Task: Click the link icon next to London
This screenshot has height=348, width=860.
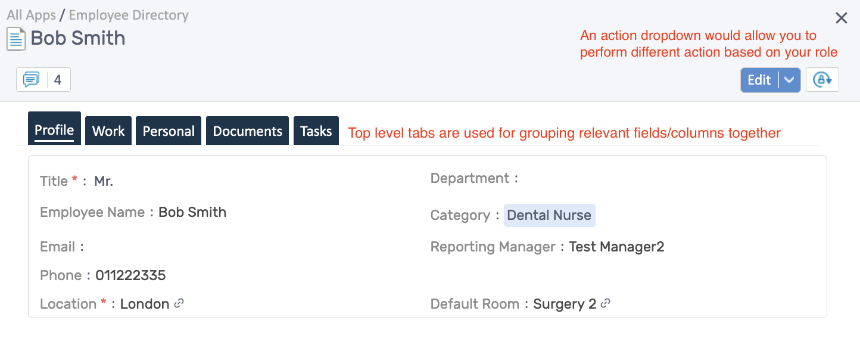Action: pos(179,303)
